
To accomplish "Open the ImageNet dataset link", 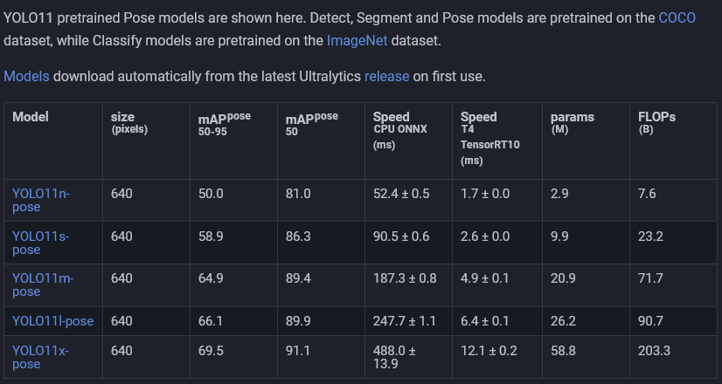I will pos(357,40).
